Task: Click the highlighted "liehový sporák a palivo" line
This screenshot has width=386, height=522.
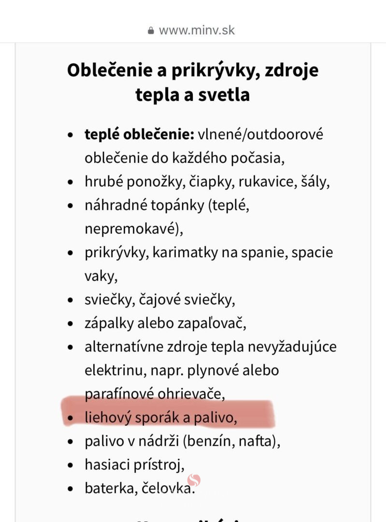Action: pos(161,418)
